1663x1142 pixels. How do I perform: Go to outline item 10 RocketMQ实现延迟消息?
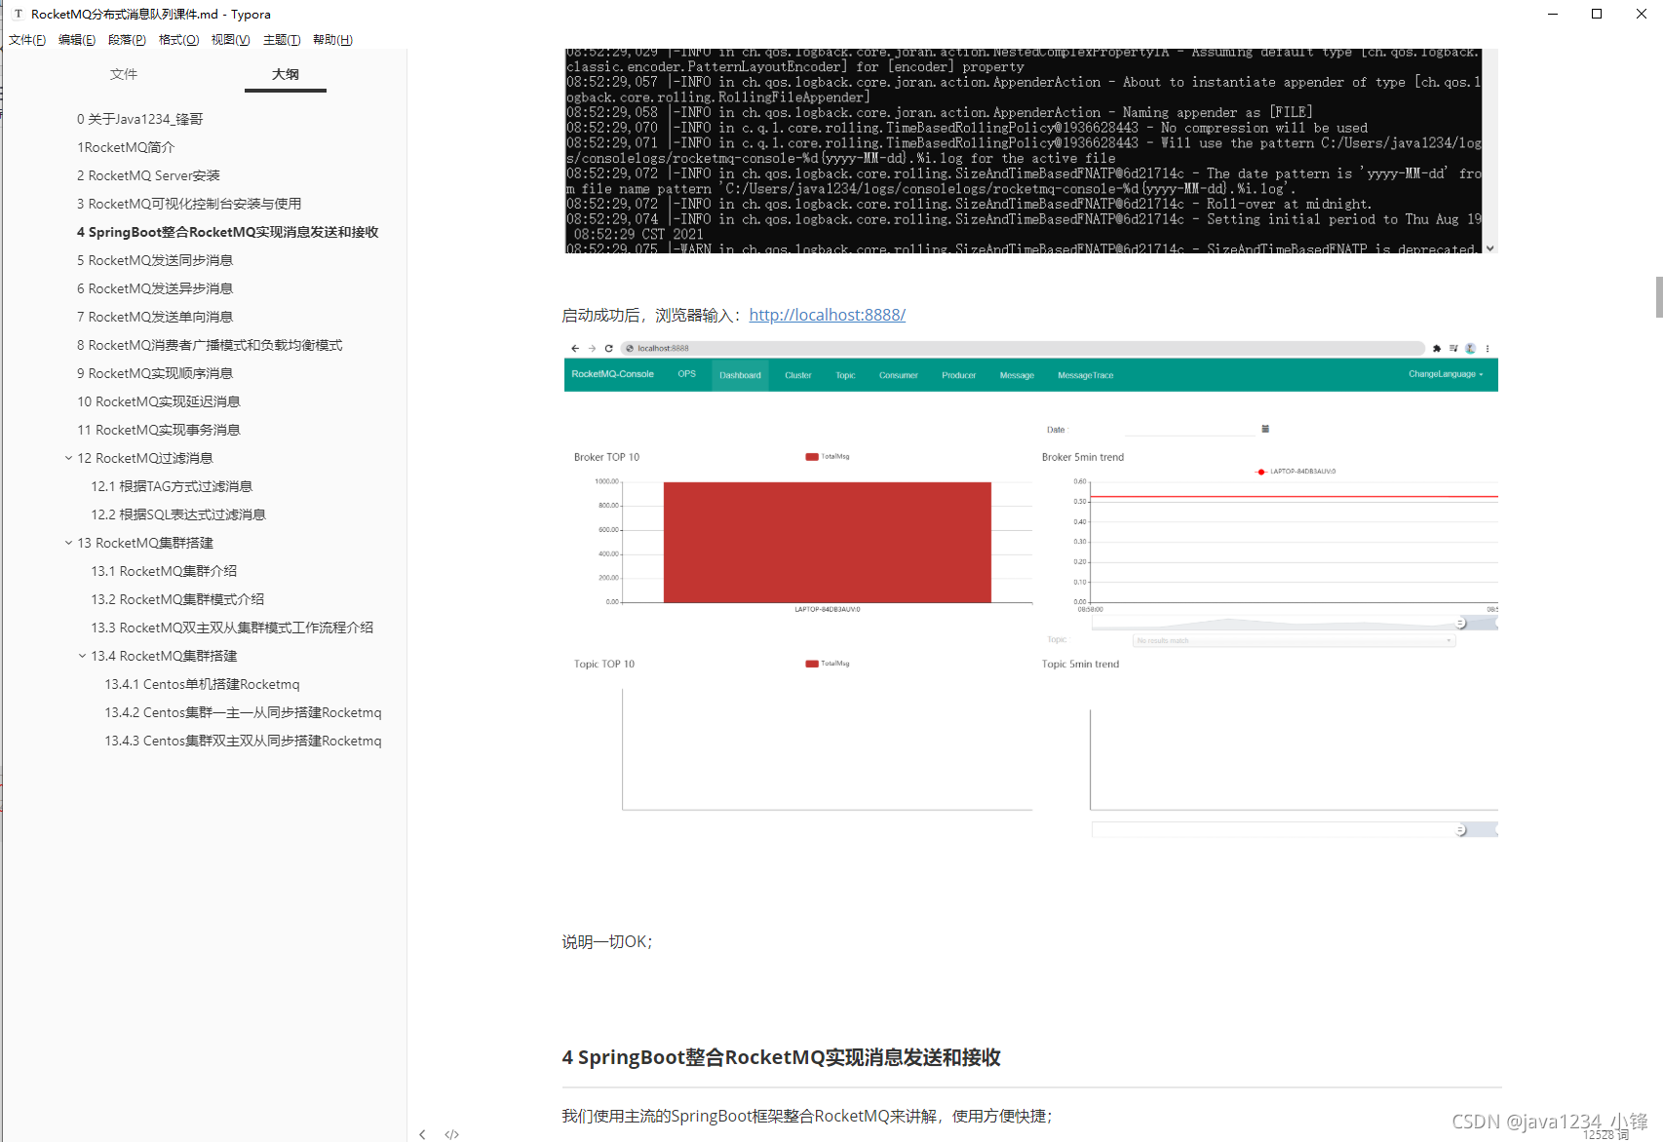coord(159,401)
